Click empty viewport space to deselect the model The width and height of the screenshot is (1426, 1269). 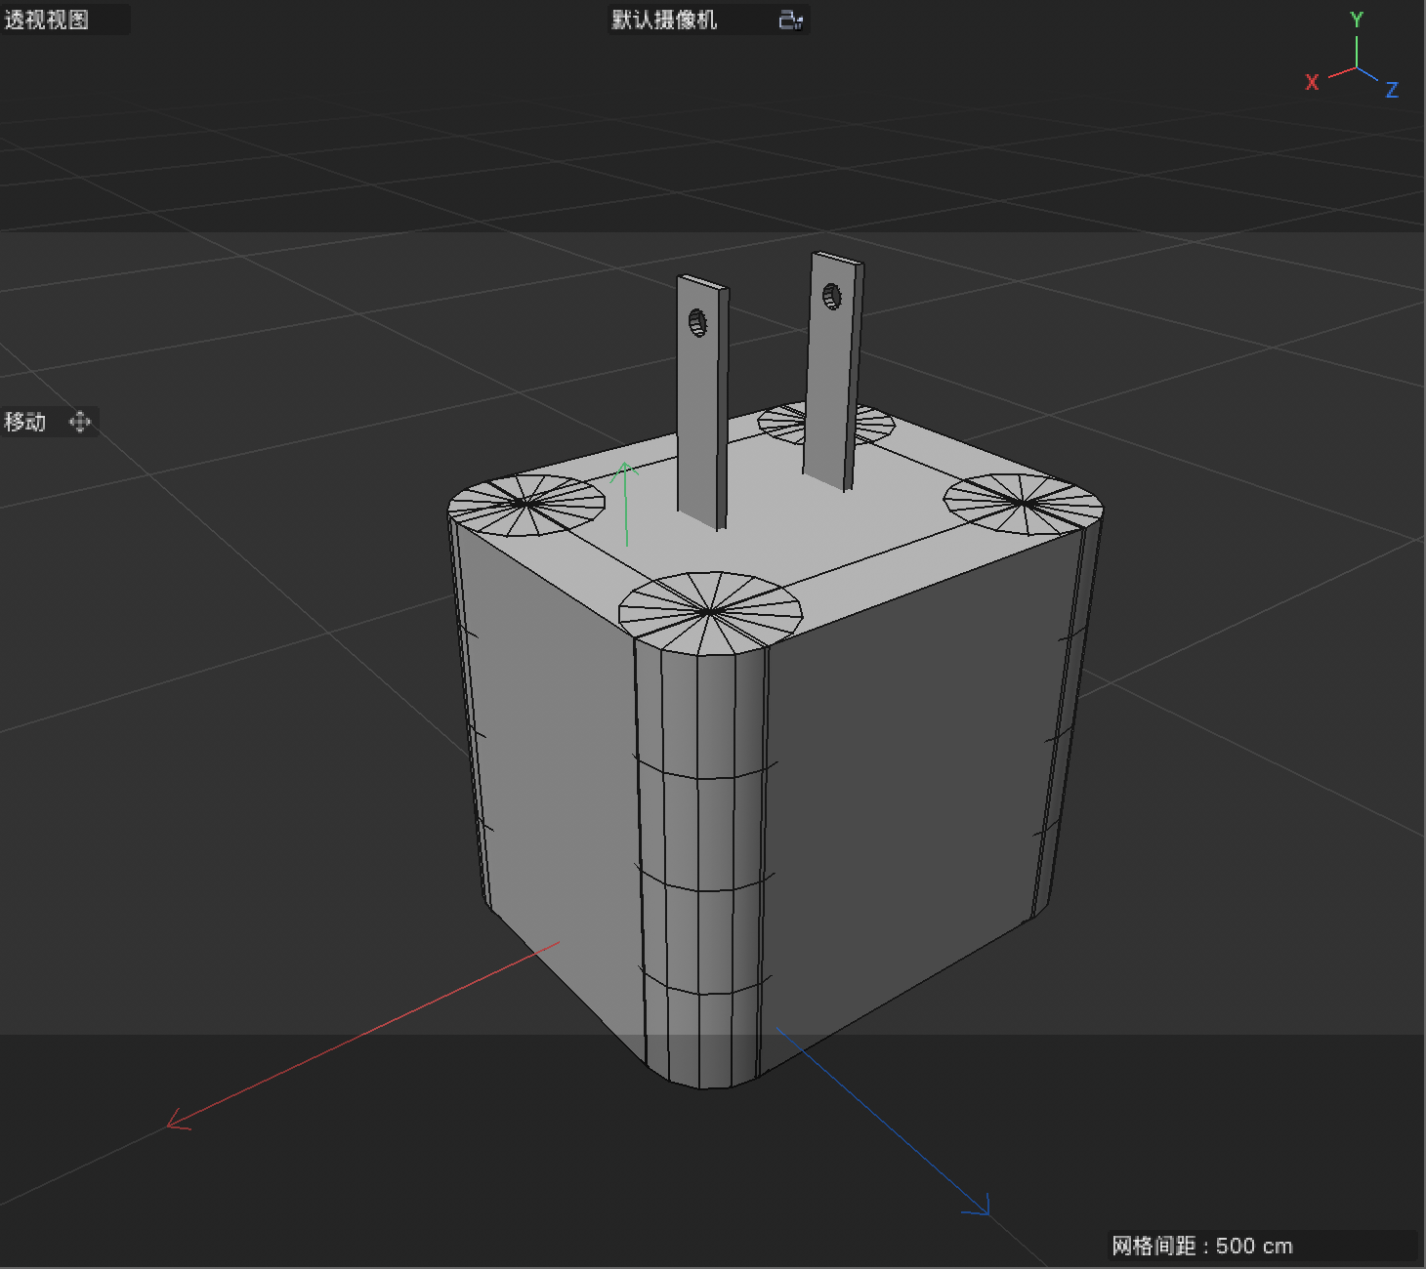[244, 244]
